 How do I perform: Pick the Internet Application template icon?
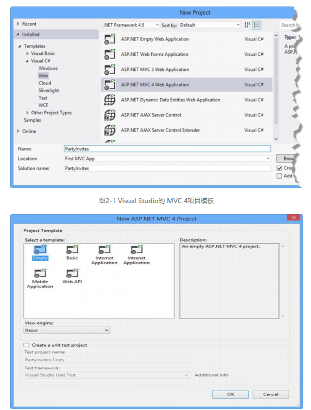coord(105,250)
